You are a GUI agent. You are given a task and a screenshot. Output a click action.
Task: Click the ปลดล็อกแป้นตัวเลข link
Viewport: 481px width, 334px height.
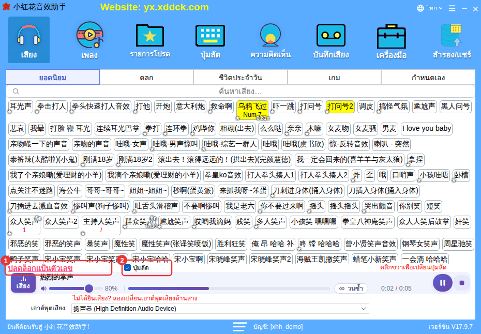tap(40, 268)
